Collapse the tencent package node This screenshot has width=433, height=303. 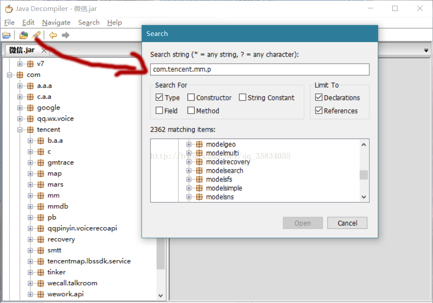[20, 129]
